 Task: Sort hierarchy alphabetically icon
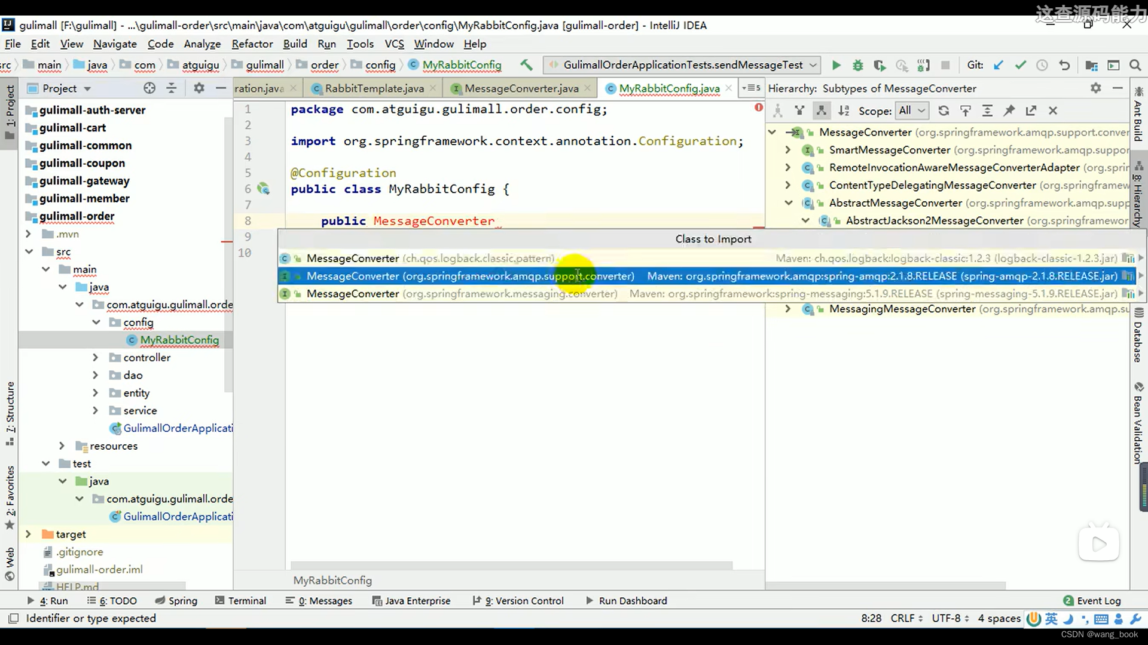(844, 110)
